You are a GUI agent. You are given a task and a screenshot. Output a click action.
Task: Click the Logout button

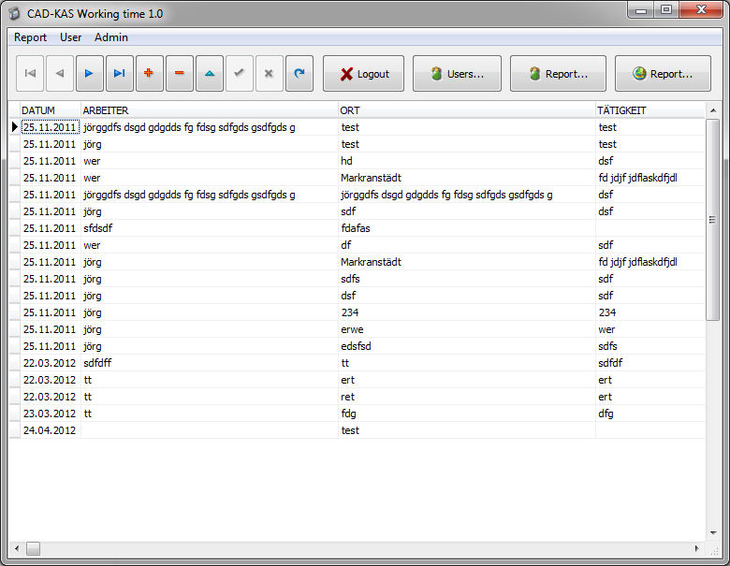(x=363, y=74)
